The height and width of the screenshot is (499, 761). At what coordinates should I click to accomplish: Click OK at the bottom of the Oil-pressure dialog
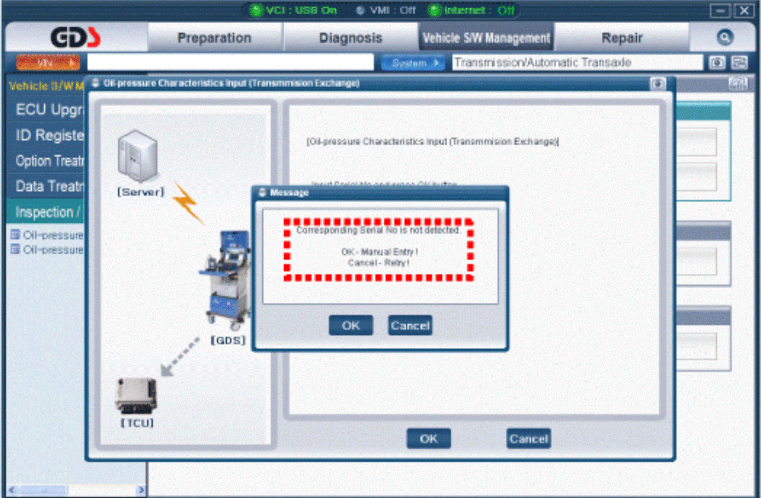[x=429, y=439]
